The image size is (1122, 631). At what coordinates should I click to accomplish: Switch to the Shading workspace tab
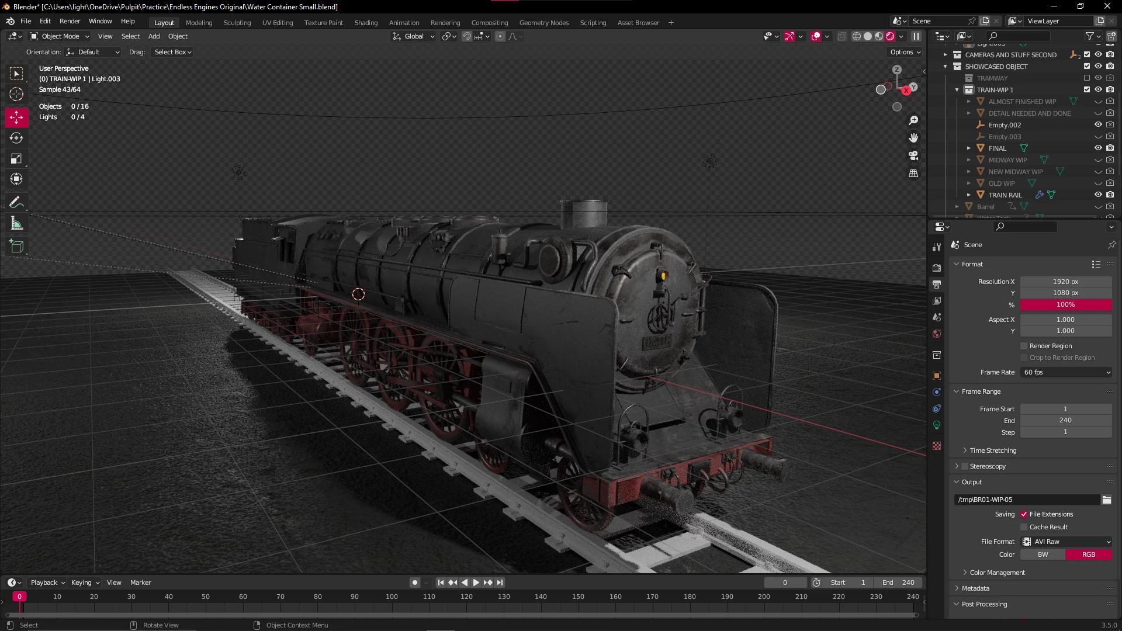(366, 23)
